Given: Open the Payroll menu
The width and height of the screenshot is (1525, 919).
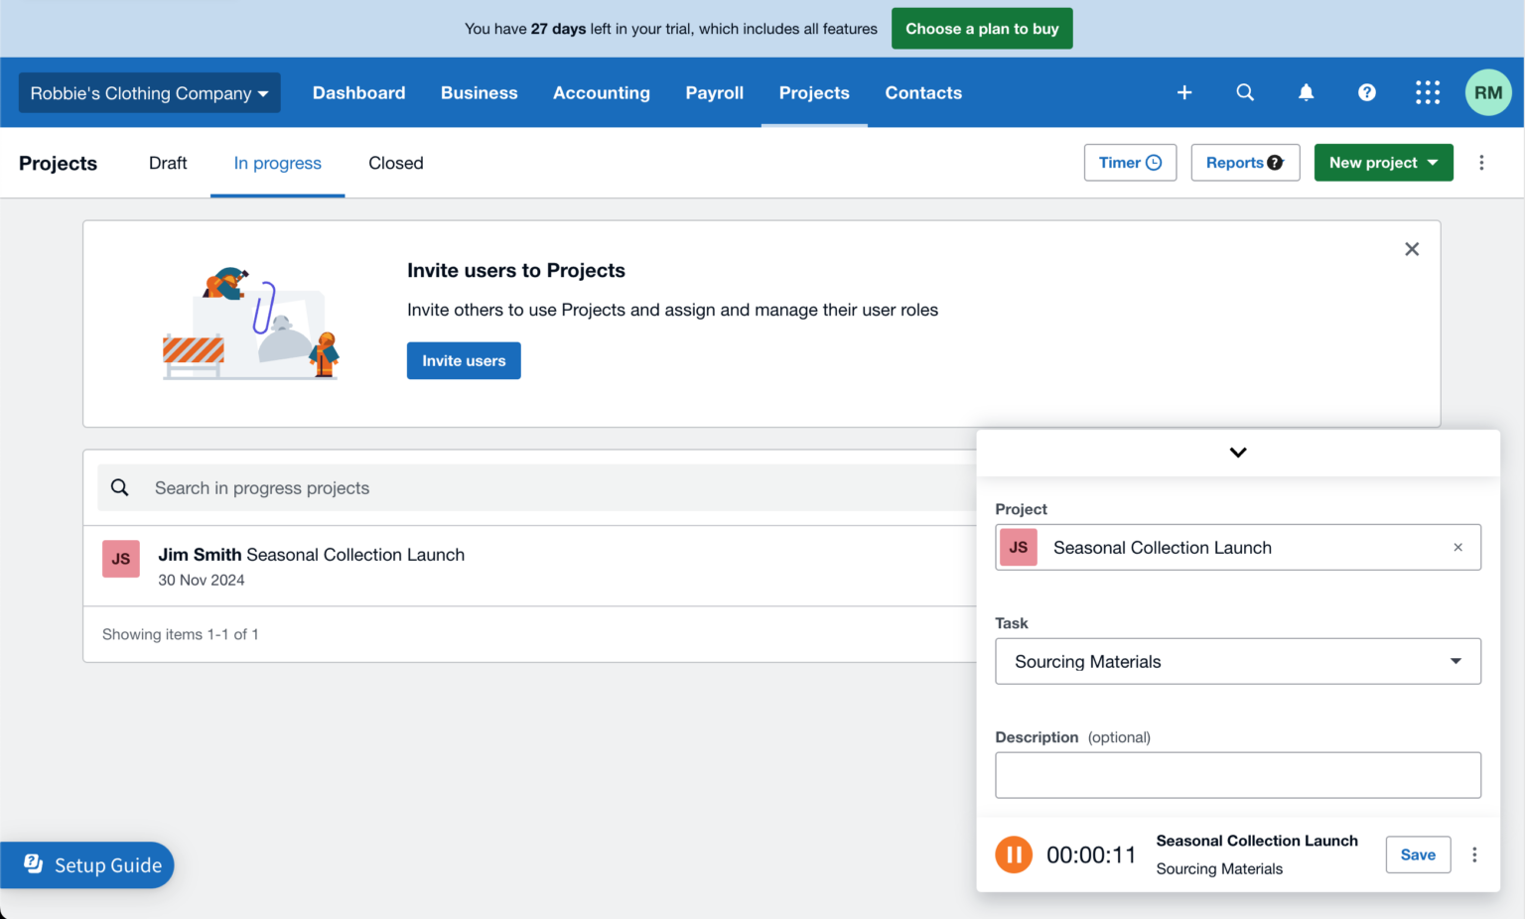Looking at the screenshot, I should click(x=714, y=92).
